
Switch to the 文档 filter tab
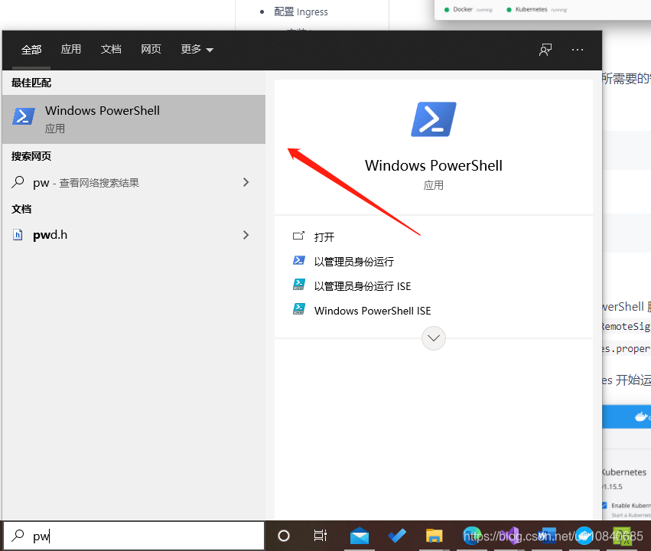point(111,50)
